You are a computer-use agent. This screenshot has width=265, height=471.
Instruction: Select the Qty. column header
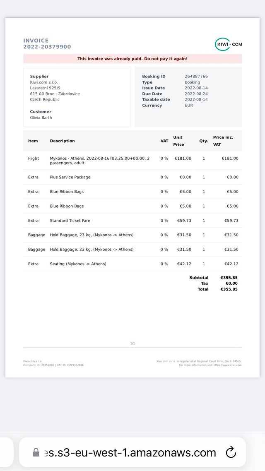(204, 141)
